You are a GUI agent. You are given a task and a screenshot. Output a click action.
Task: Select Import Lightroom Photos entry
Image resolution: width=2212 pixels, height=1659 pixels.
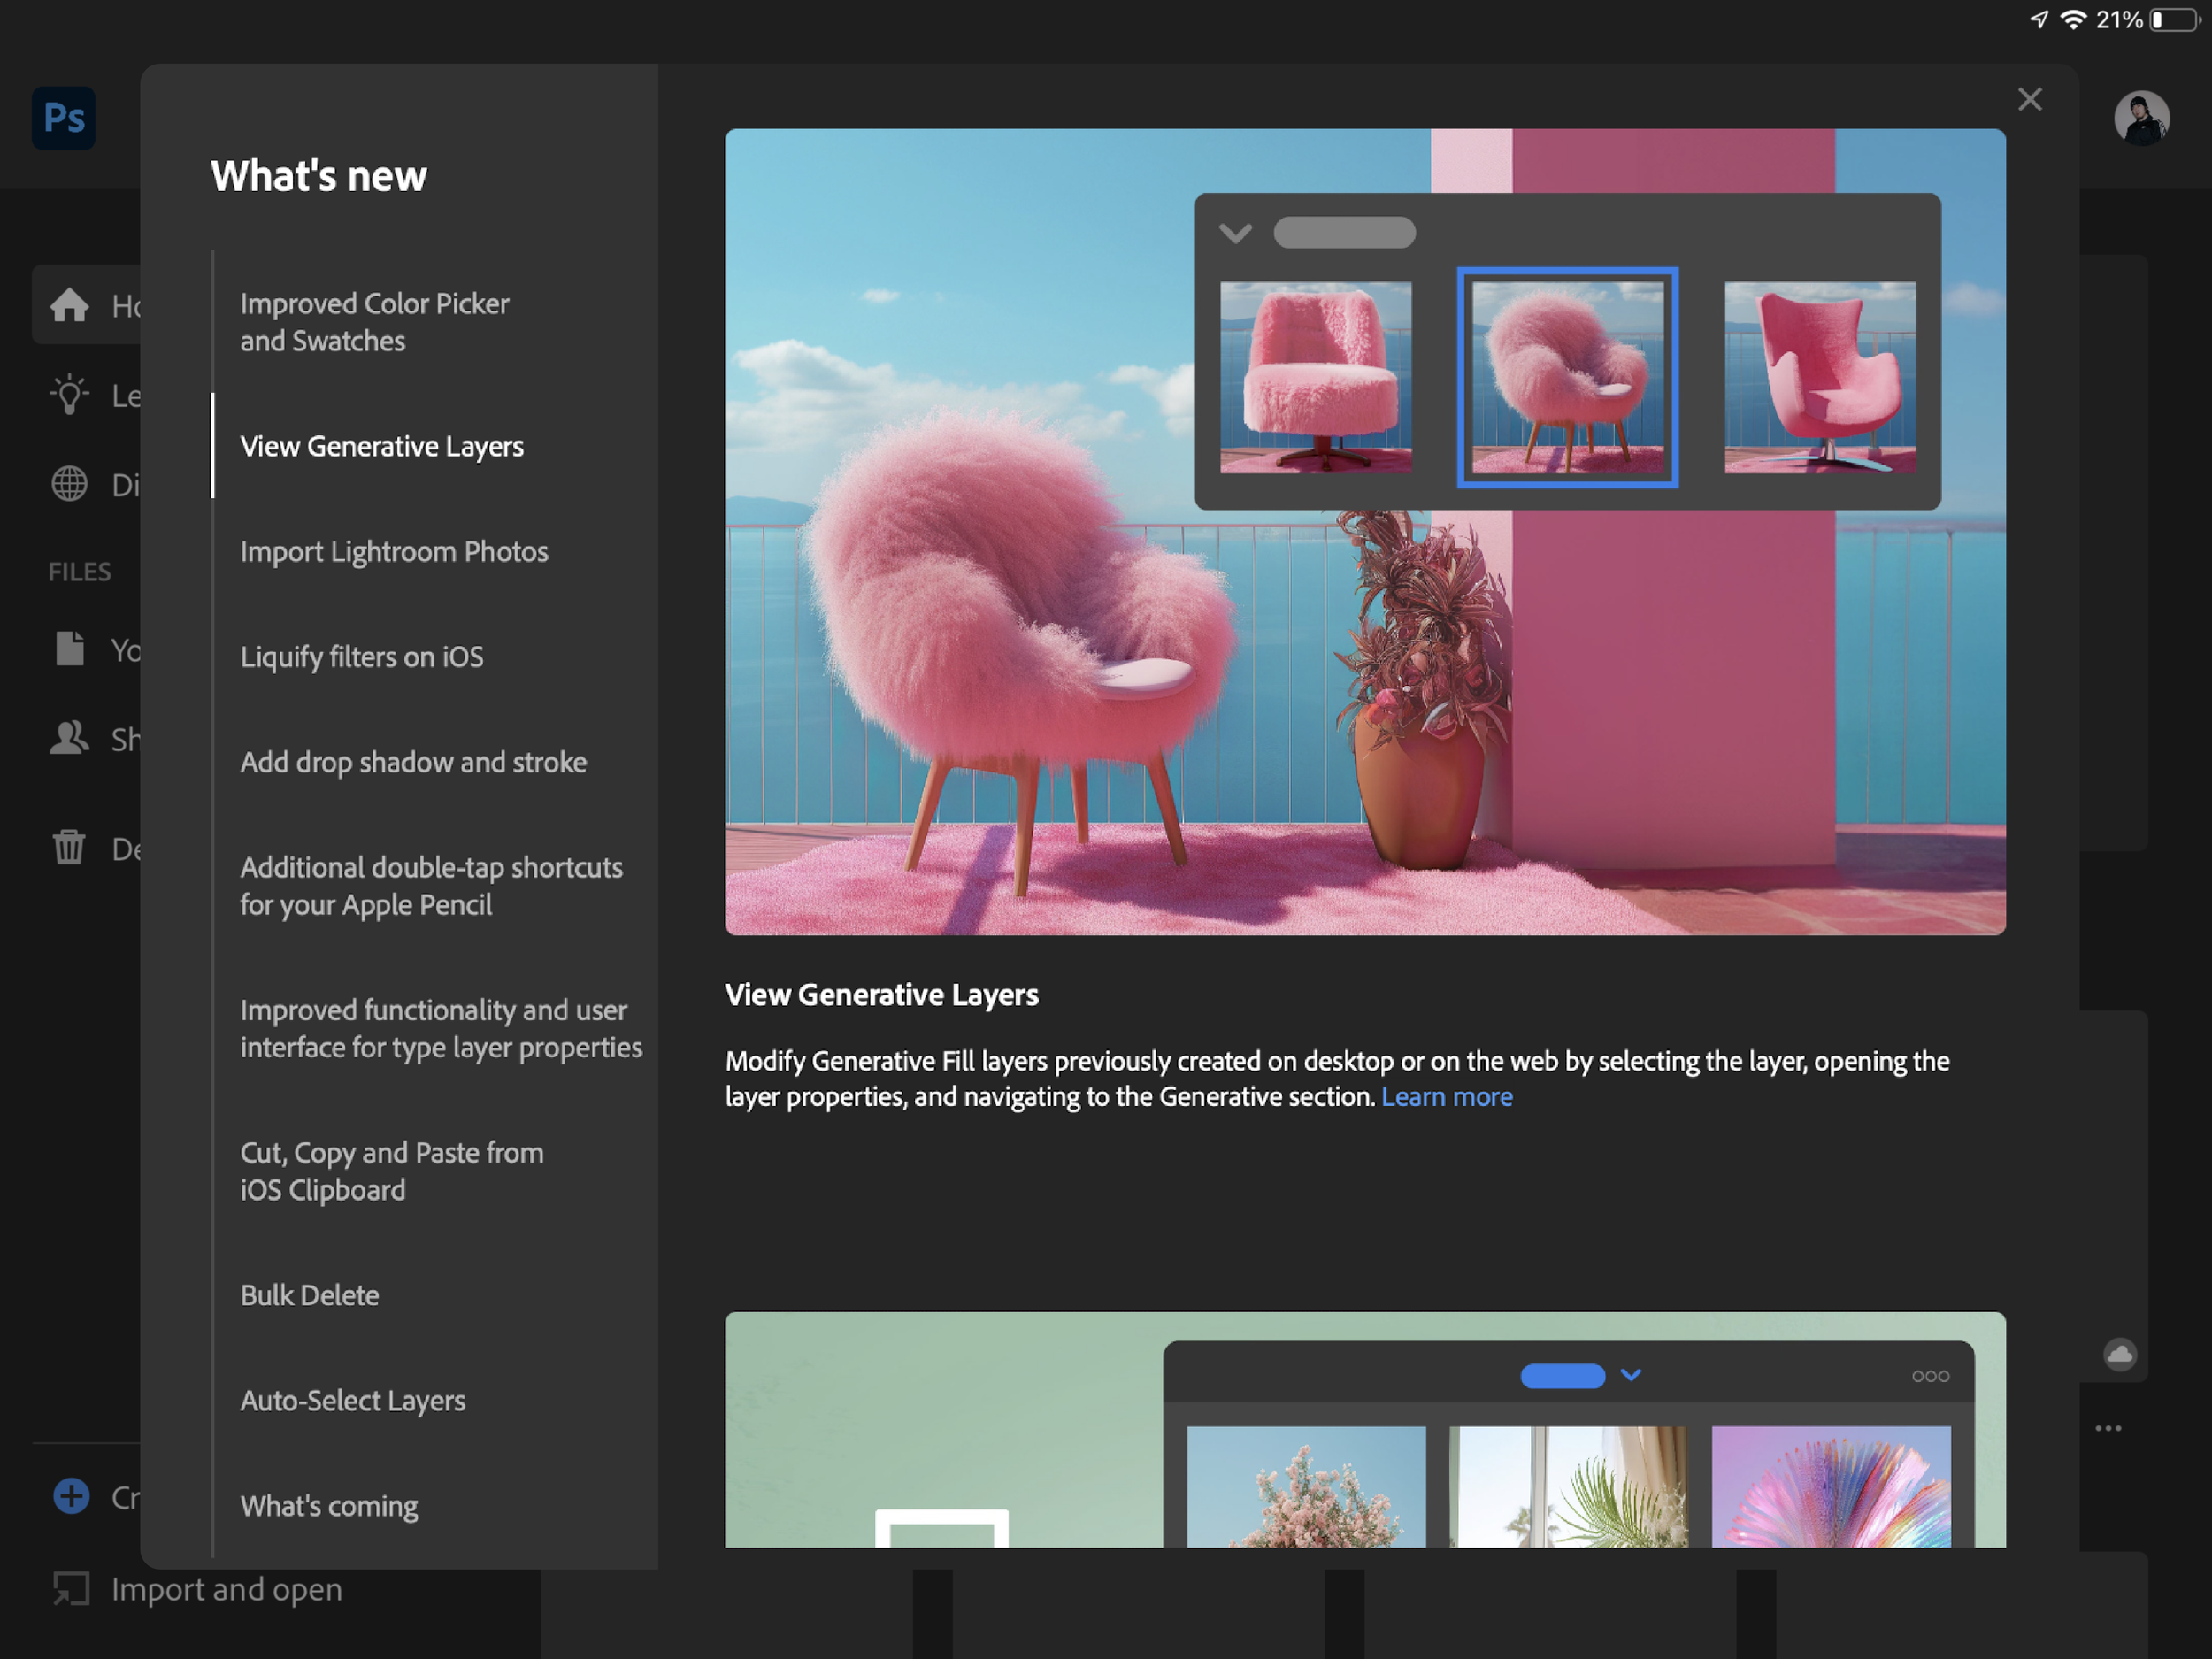394,552
